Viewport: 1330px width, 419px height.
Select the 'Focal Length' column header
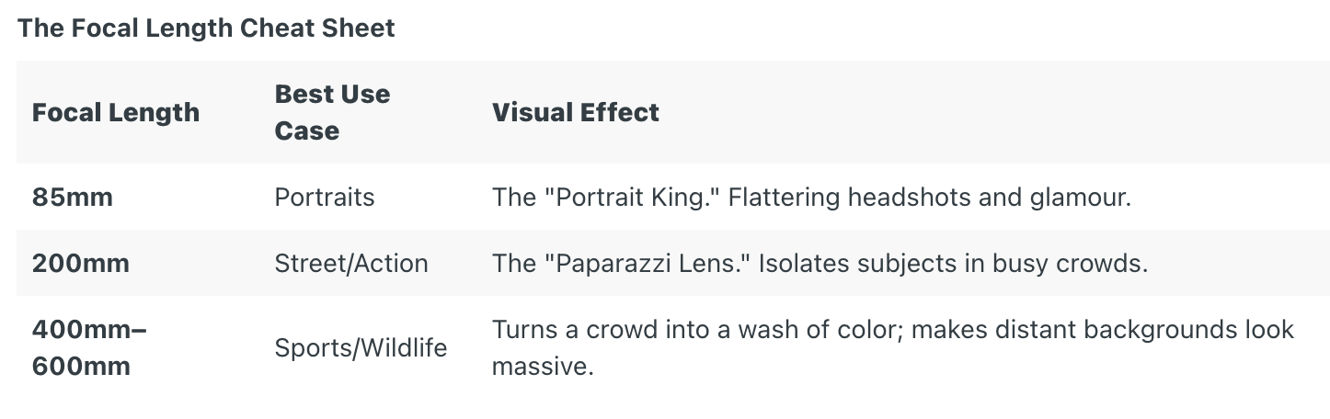[x=116, y=113]
